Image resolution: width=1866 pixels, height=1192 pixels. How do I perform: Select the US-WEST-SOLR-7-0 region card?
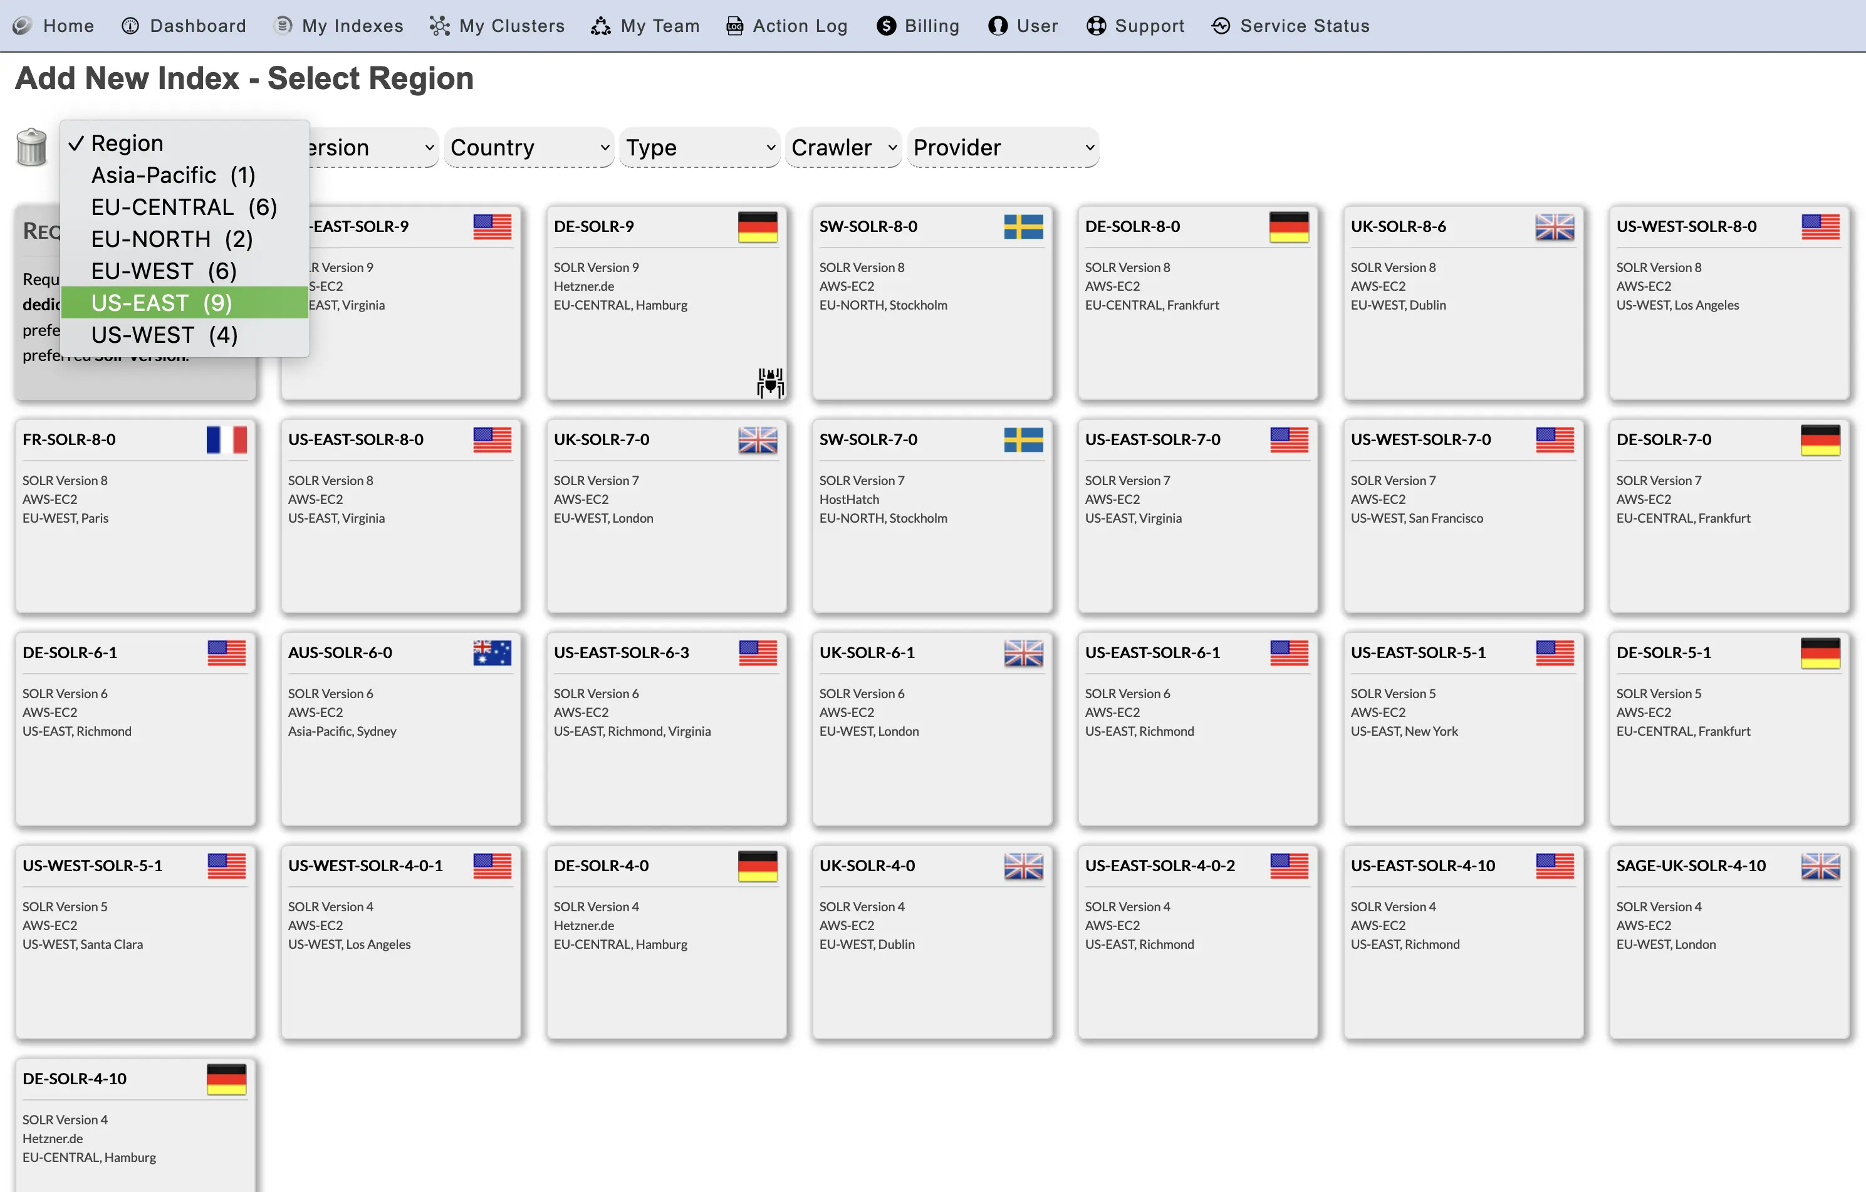1463,515
